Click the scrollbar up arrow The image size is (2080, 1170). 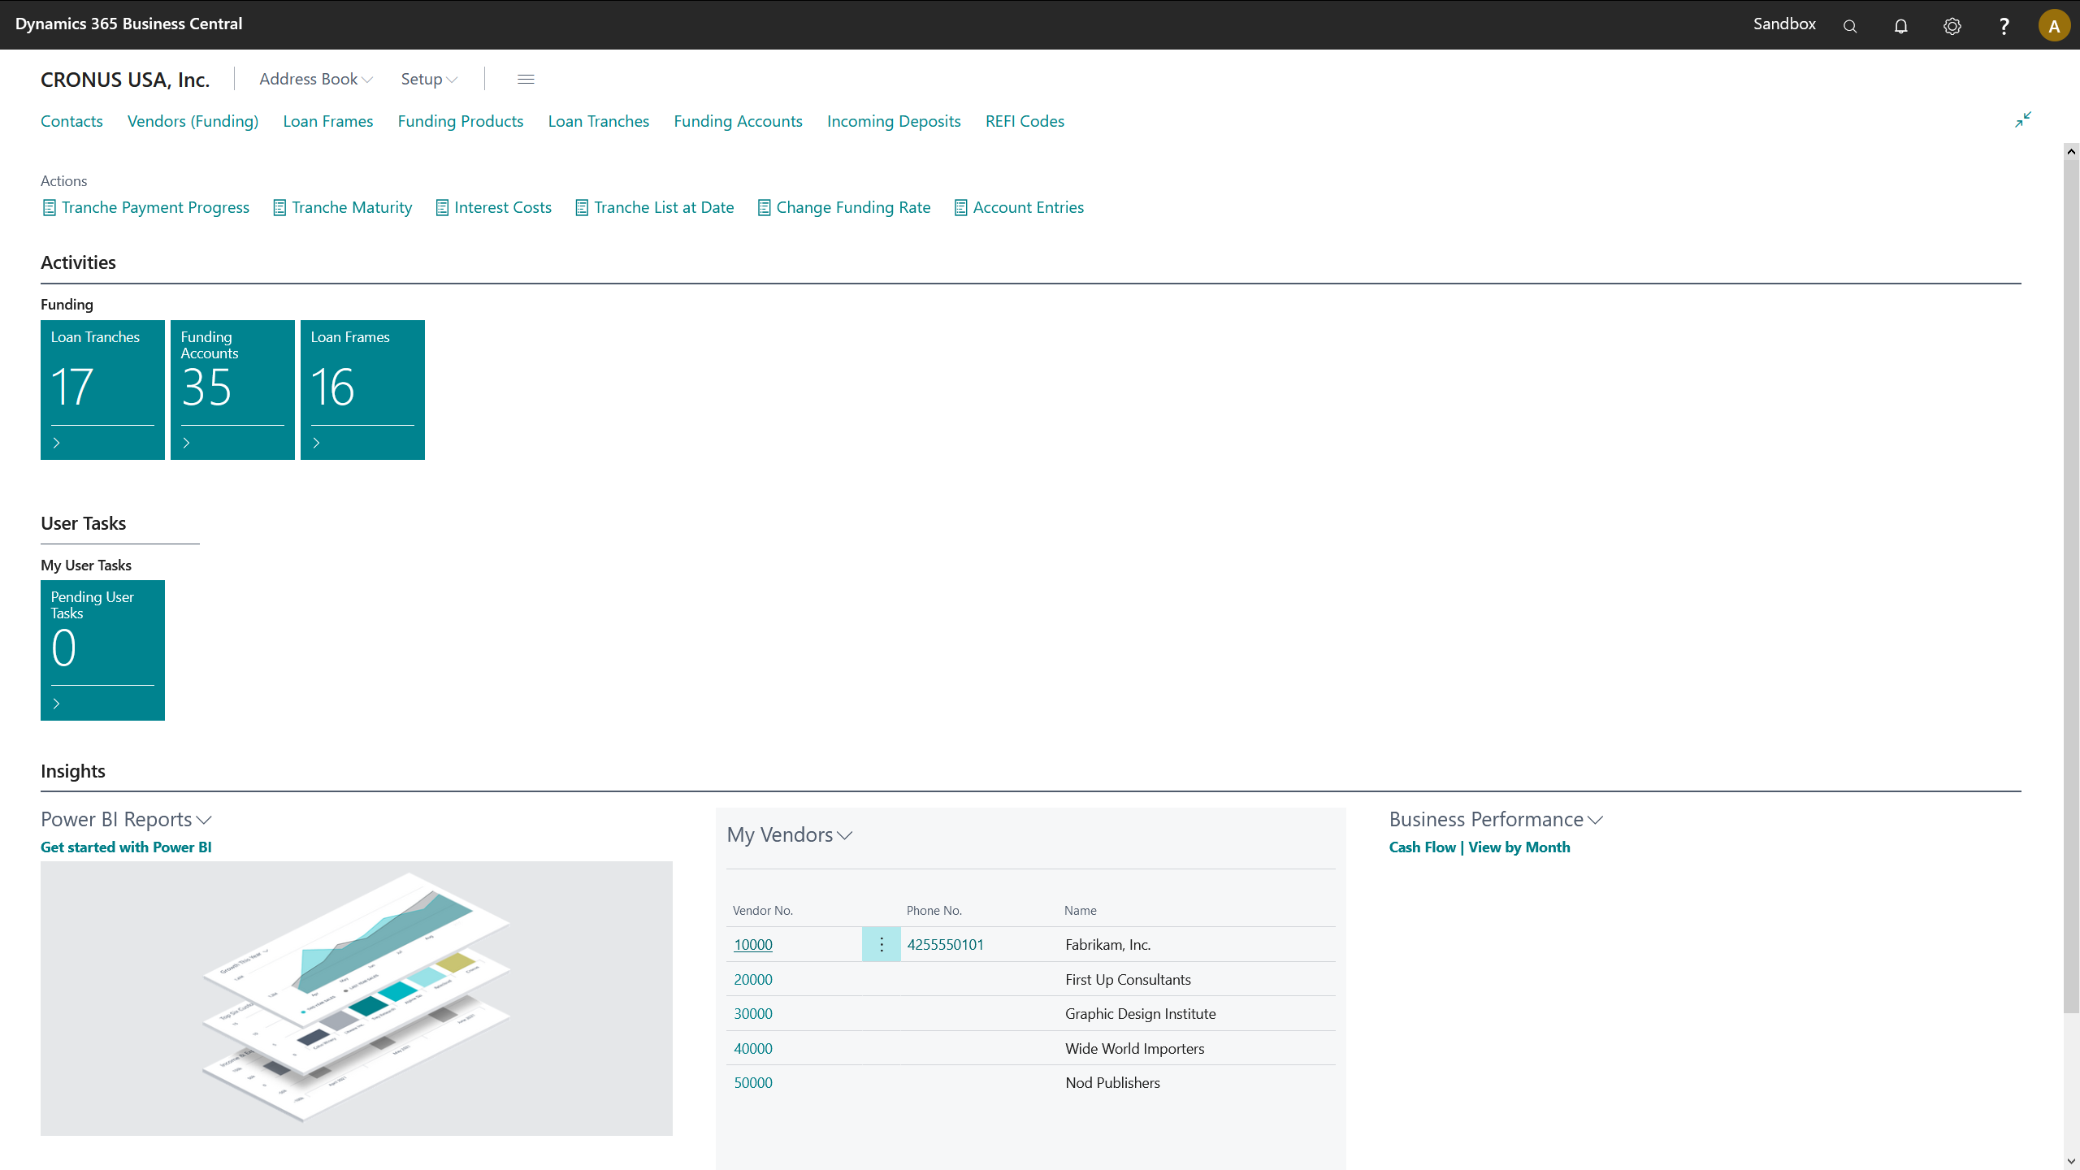pos(2071,152)
